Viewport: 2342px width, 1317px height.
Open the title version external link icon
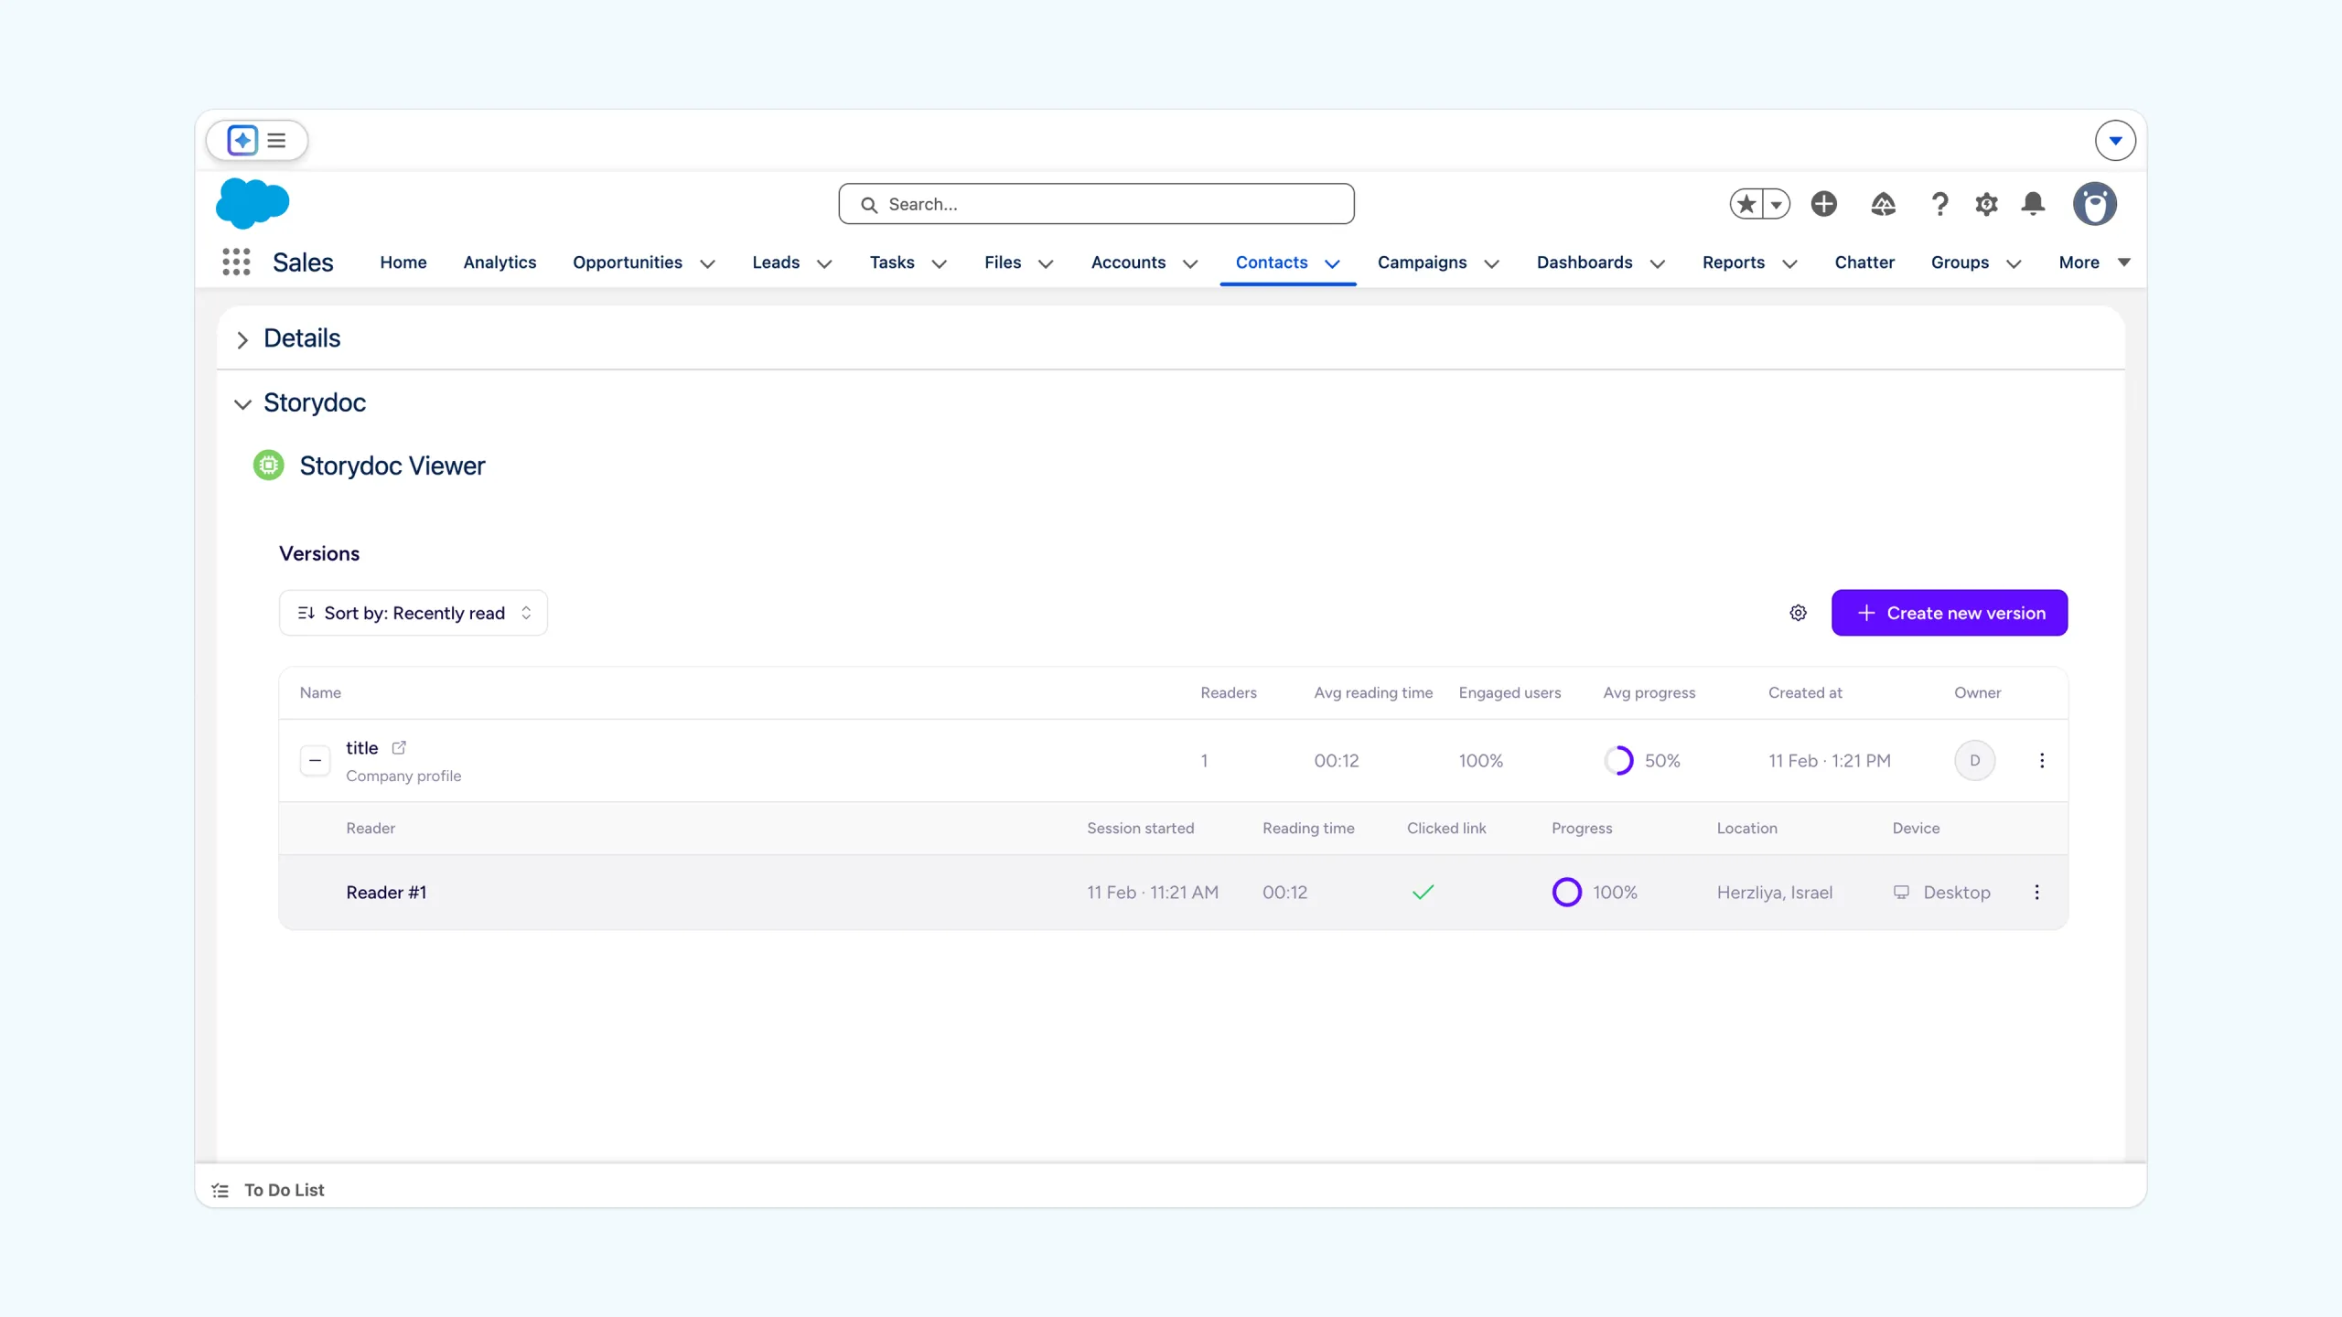399,747
